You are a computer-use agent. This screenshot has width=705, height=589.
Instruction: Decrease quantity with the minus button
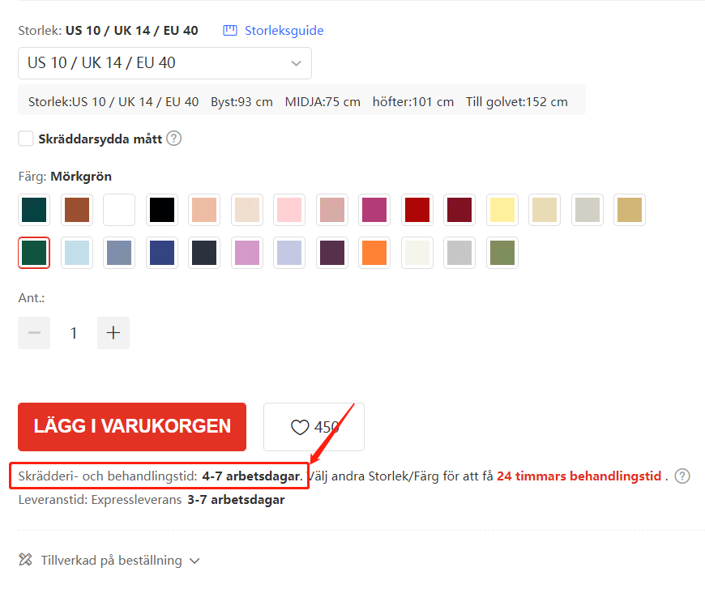pos(34,333)
